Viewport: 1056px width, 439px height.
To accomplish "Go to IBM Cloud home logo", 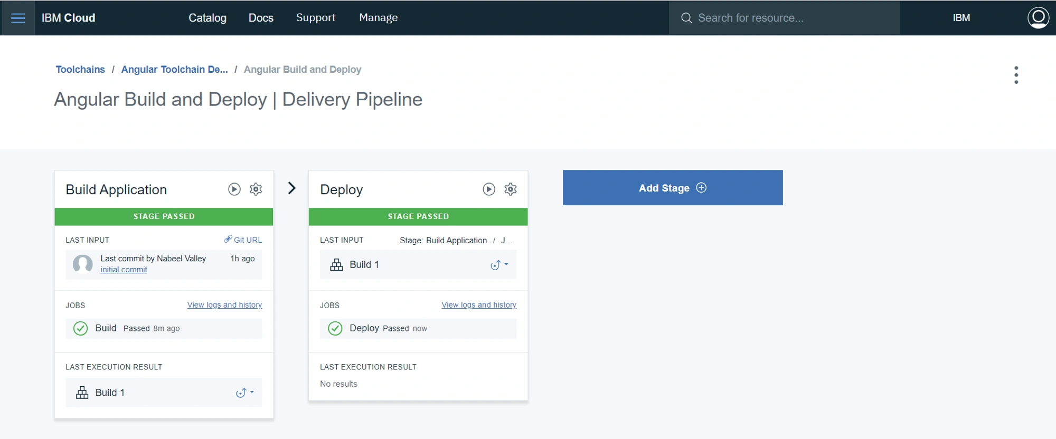I will 69,18.
